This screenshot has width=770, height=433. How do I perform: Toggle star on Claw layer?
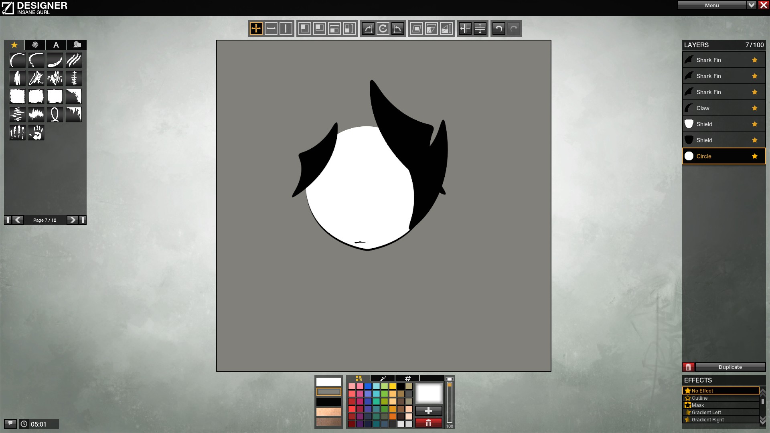click(x=755, y=108)
